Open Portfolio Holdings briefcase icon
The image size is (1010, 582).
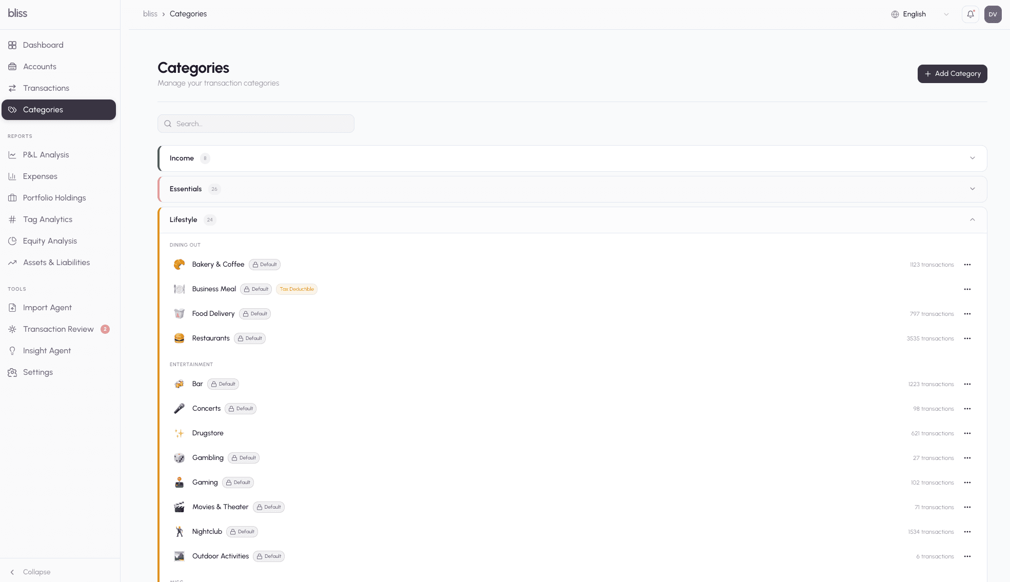(12, 197)
